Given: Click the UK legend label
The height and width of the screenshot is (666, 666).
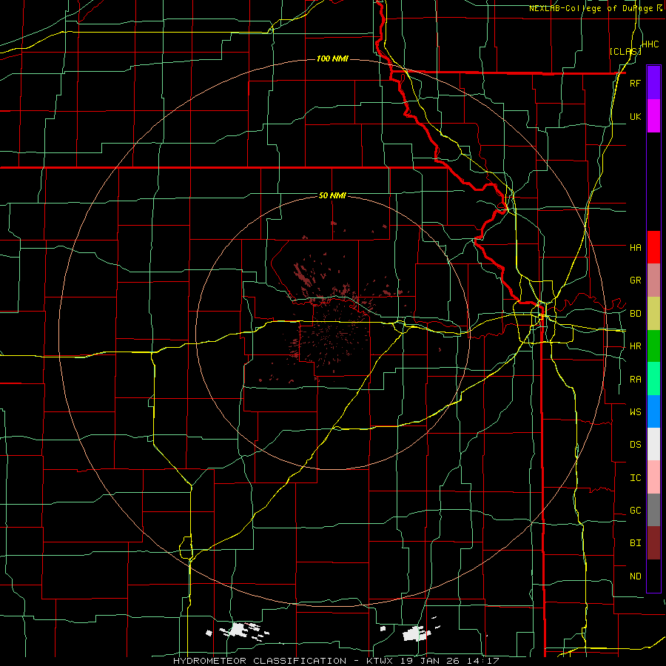Looking at the screenshot, I should (x=635, y=116).
